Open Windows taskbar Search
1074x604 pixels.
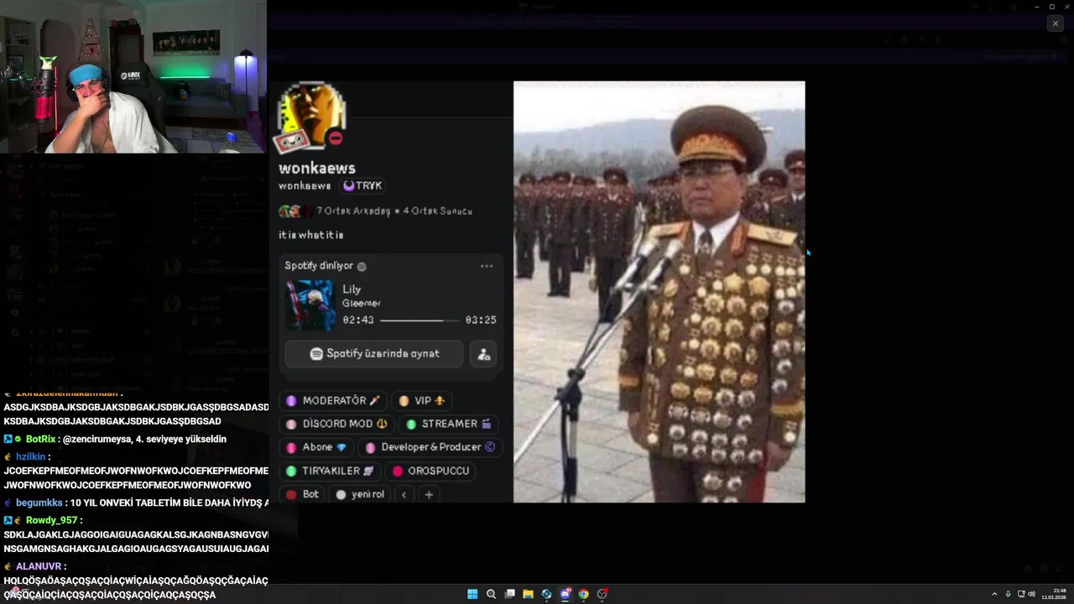click(491, 594)
